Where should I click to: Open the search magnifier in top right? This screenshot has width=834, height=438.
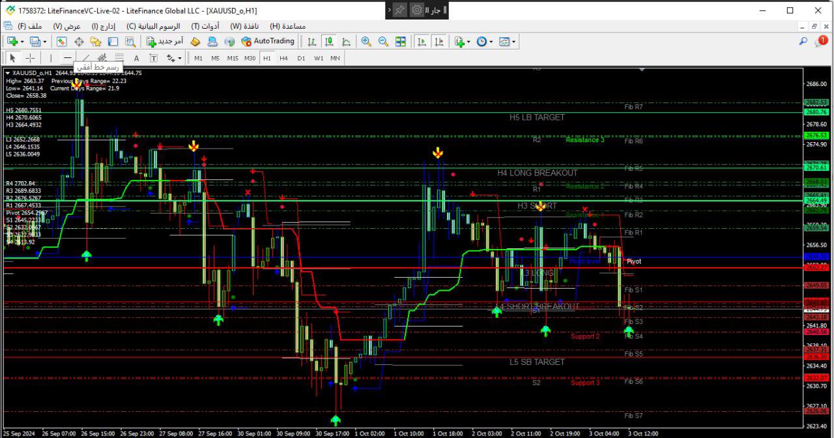pyautogui.click(x=803, y=42)
